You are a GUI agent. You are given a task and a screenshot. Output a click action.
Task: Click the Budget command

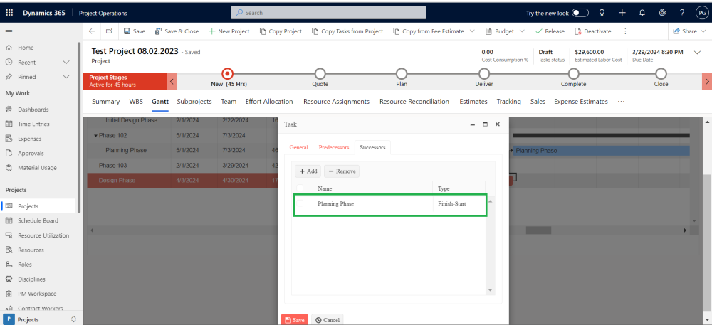pyautogui.click(x=500, y=31)
